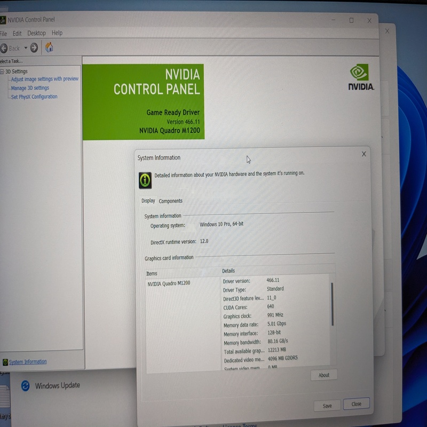Select NVIDIA Quadro M1200 in Items list
427x427 pixels.
point(169,283)
